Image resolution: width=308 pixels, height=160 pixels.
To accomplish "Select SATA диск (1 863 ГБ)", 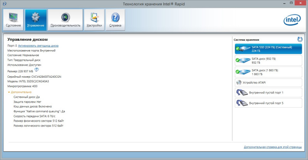I will coord(268,72).
